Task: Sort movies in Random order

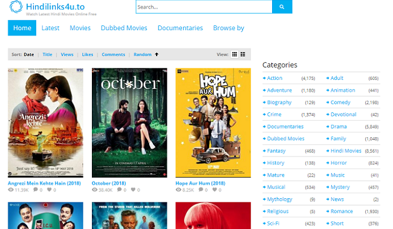Action: (x=142, y=54)
